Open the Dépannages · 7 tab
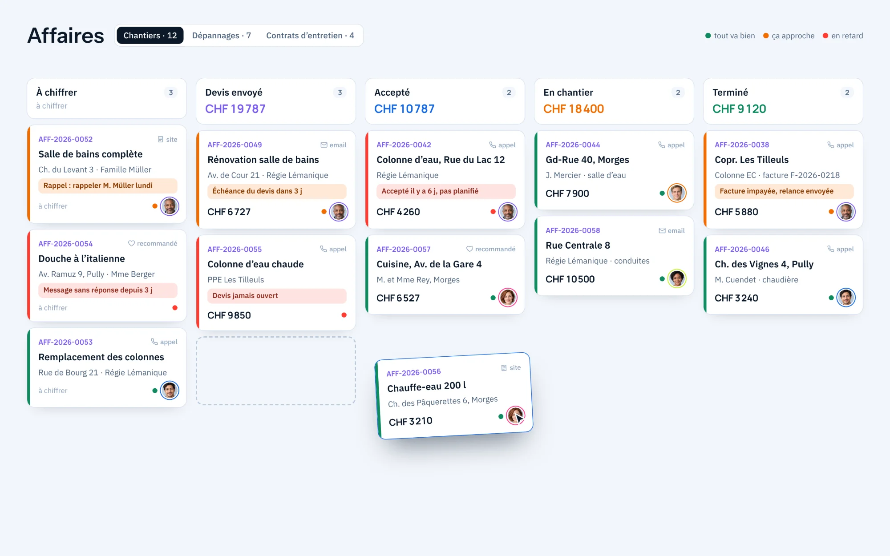890x556 pixels. [222, 36]
